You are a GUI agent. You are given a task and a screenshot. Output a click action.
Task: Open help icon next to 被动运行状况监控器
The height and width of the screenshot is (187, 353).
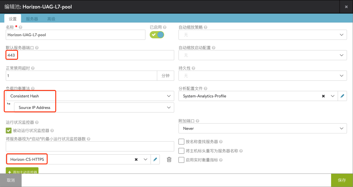click(x=52, y=130)
